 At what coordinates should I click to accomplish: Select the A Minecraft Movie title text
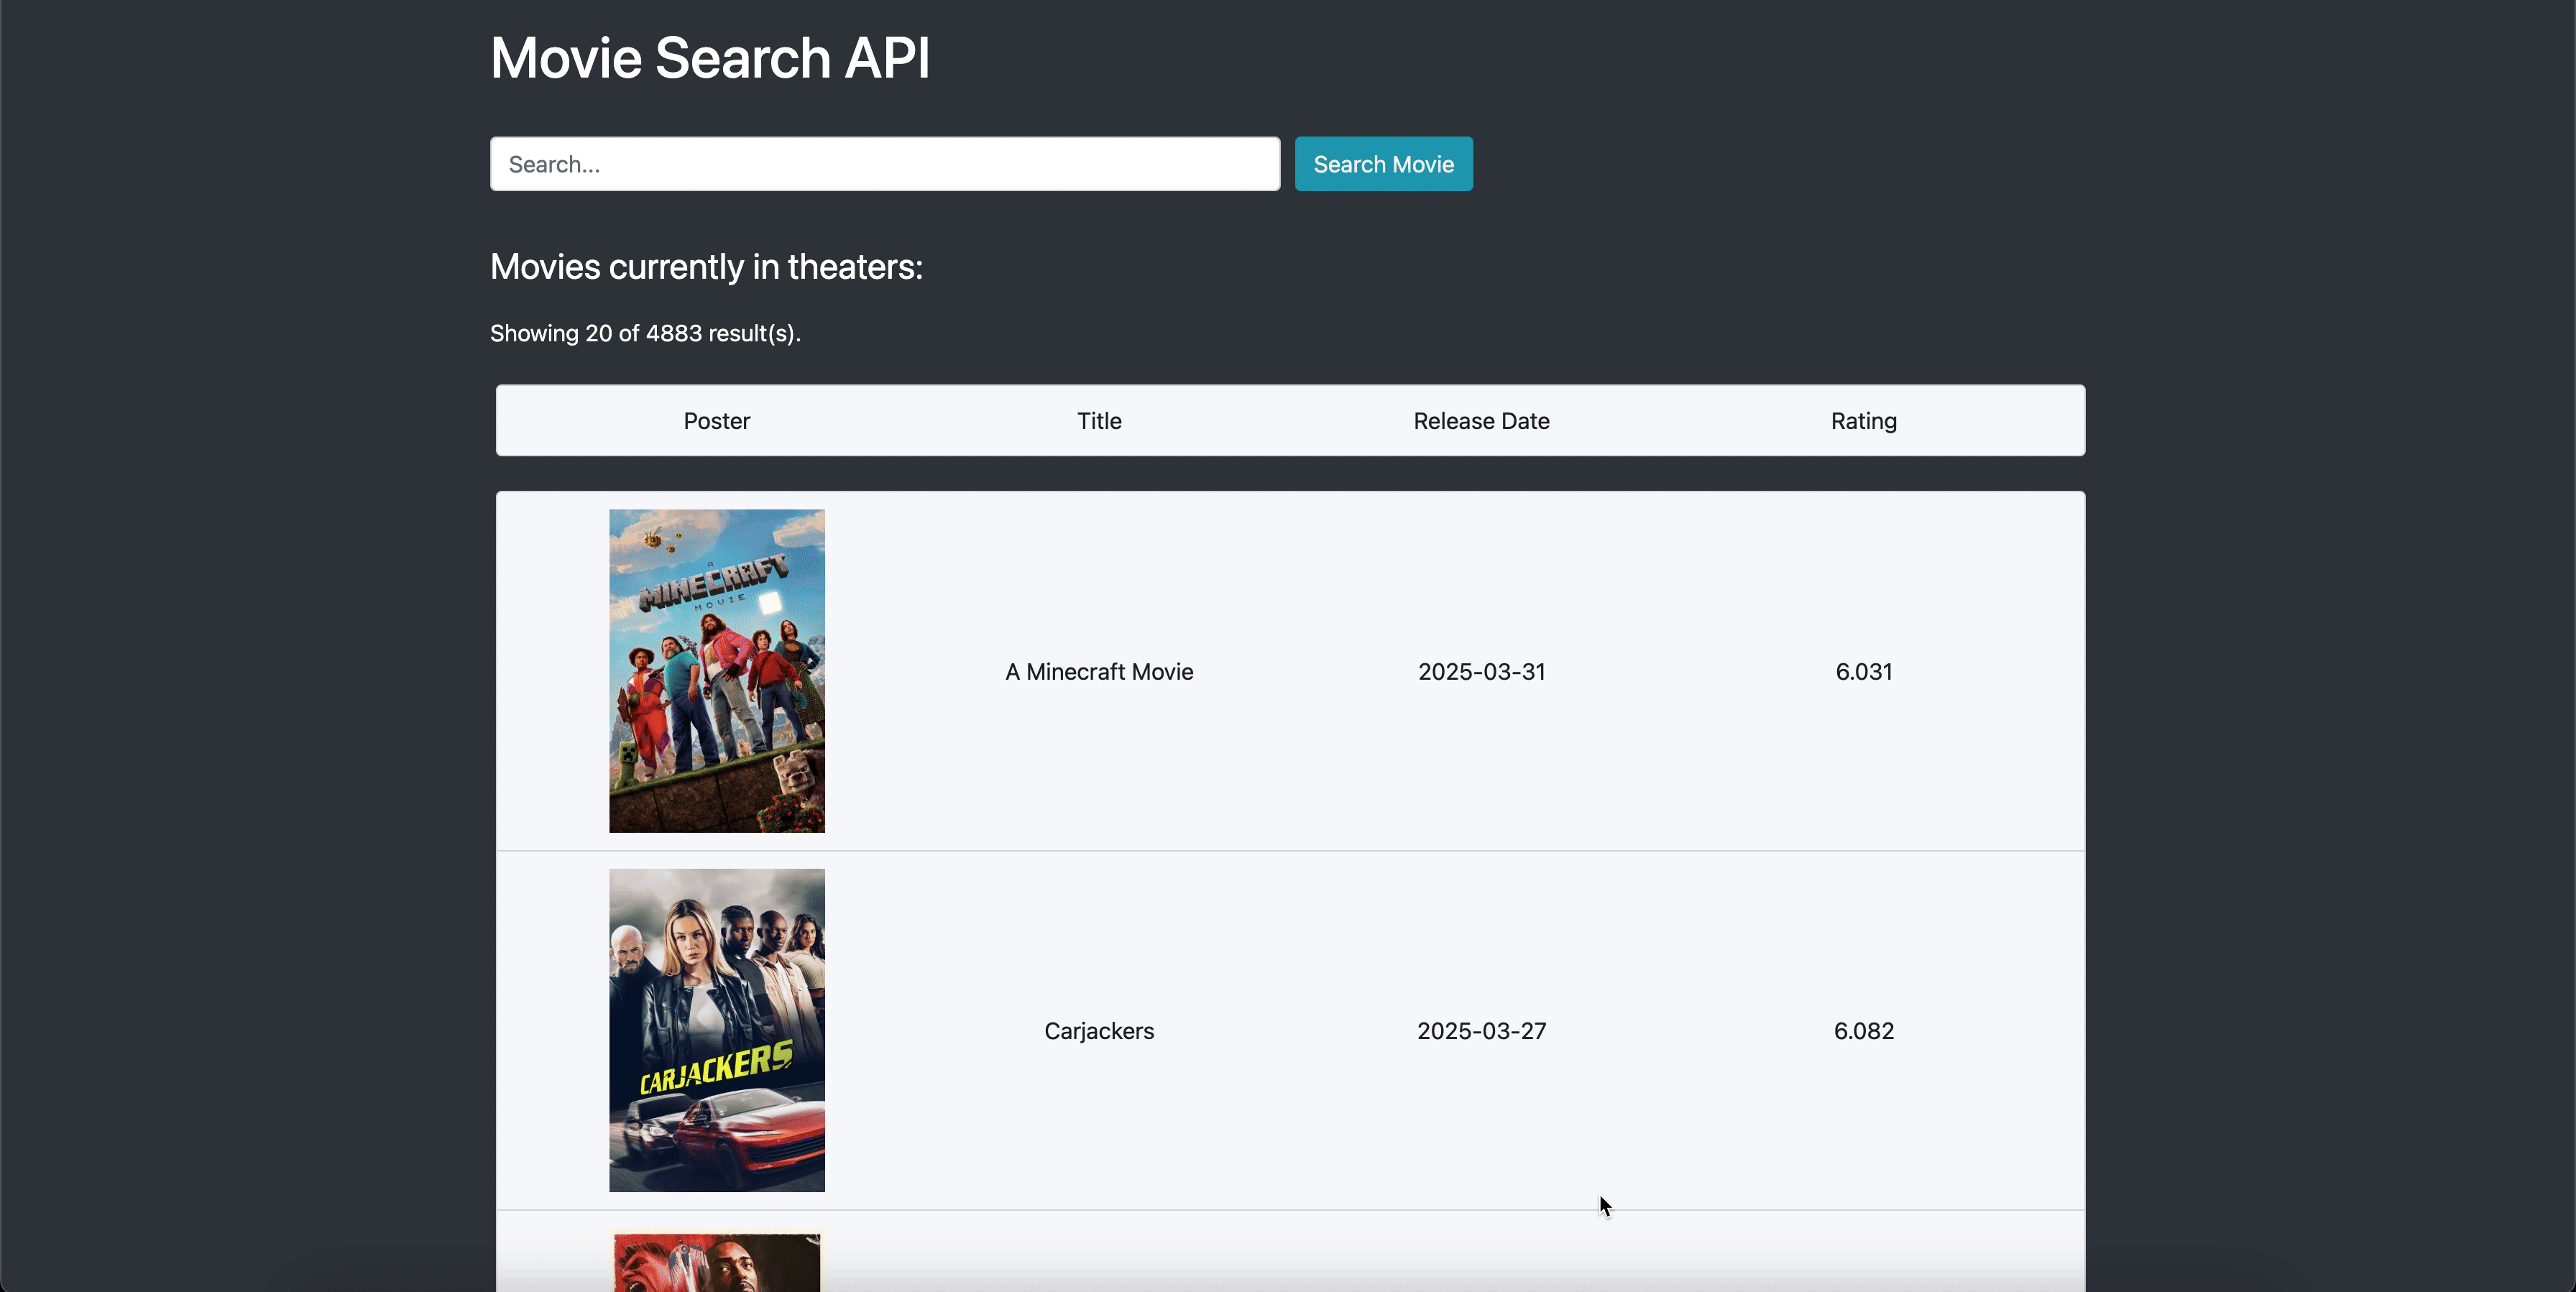[x=1099, y=672]
